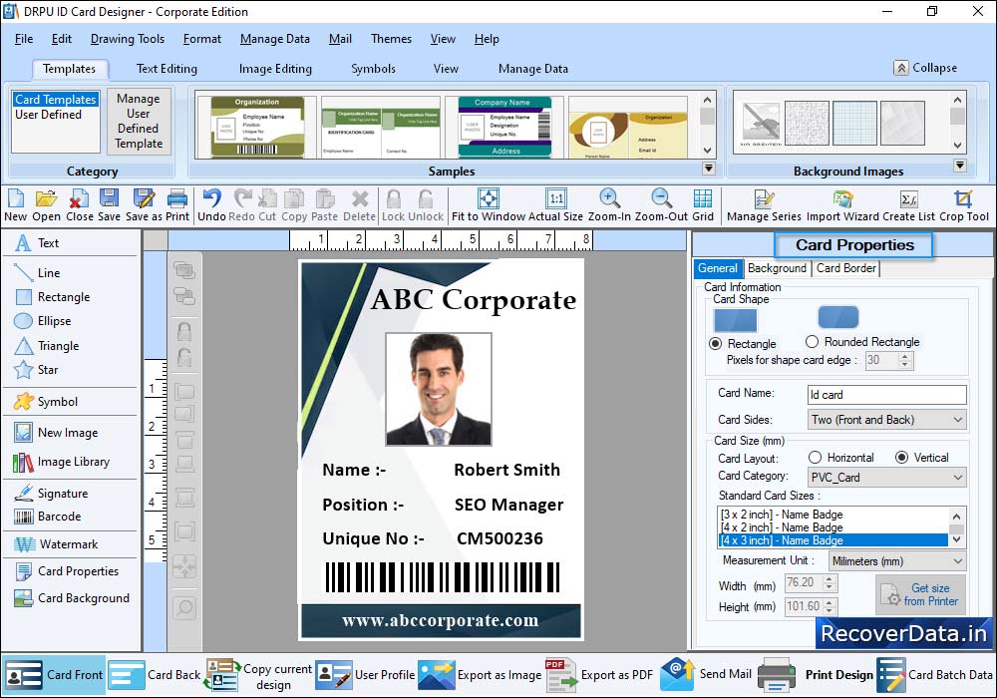Click the Zoom-In icon
This screenshot has height=698, width=997.
coord(609,205)
